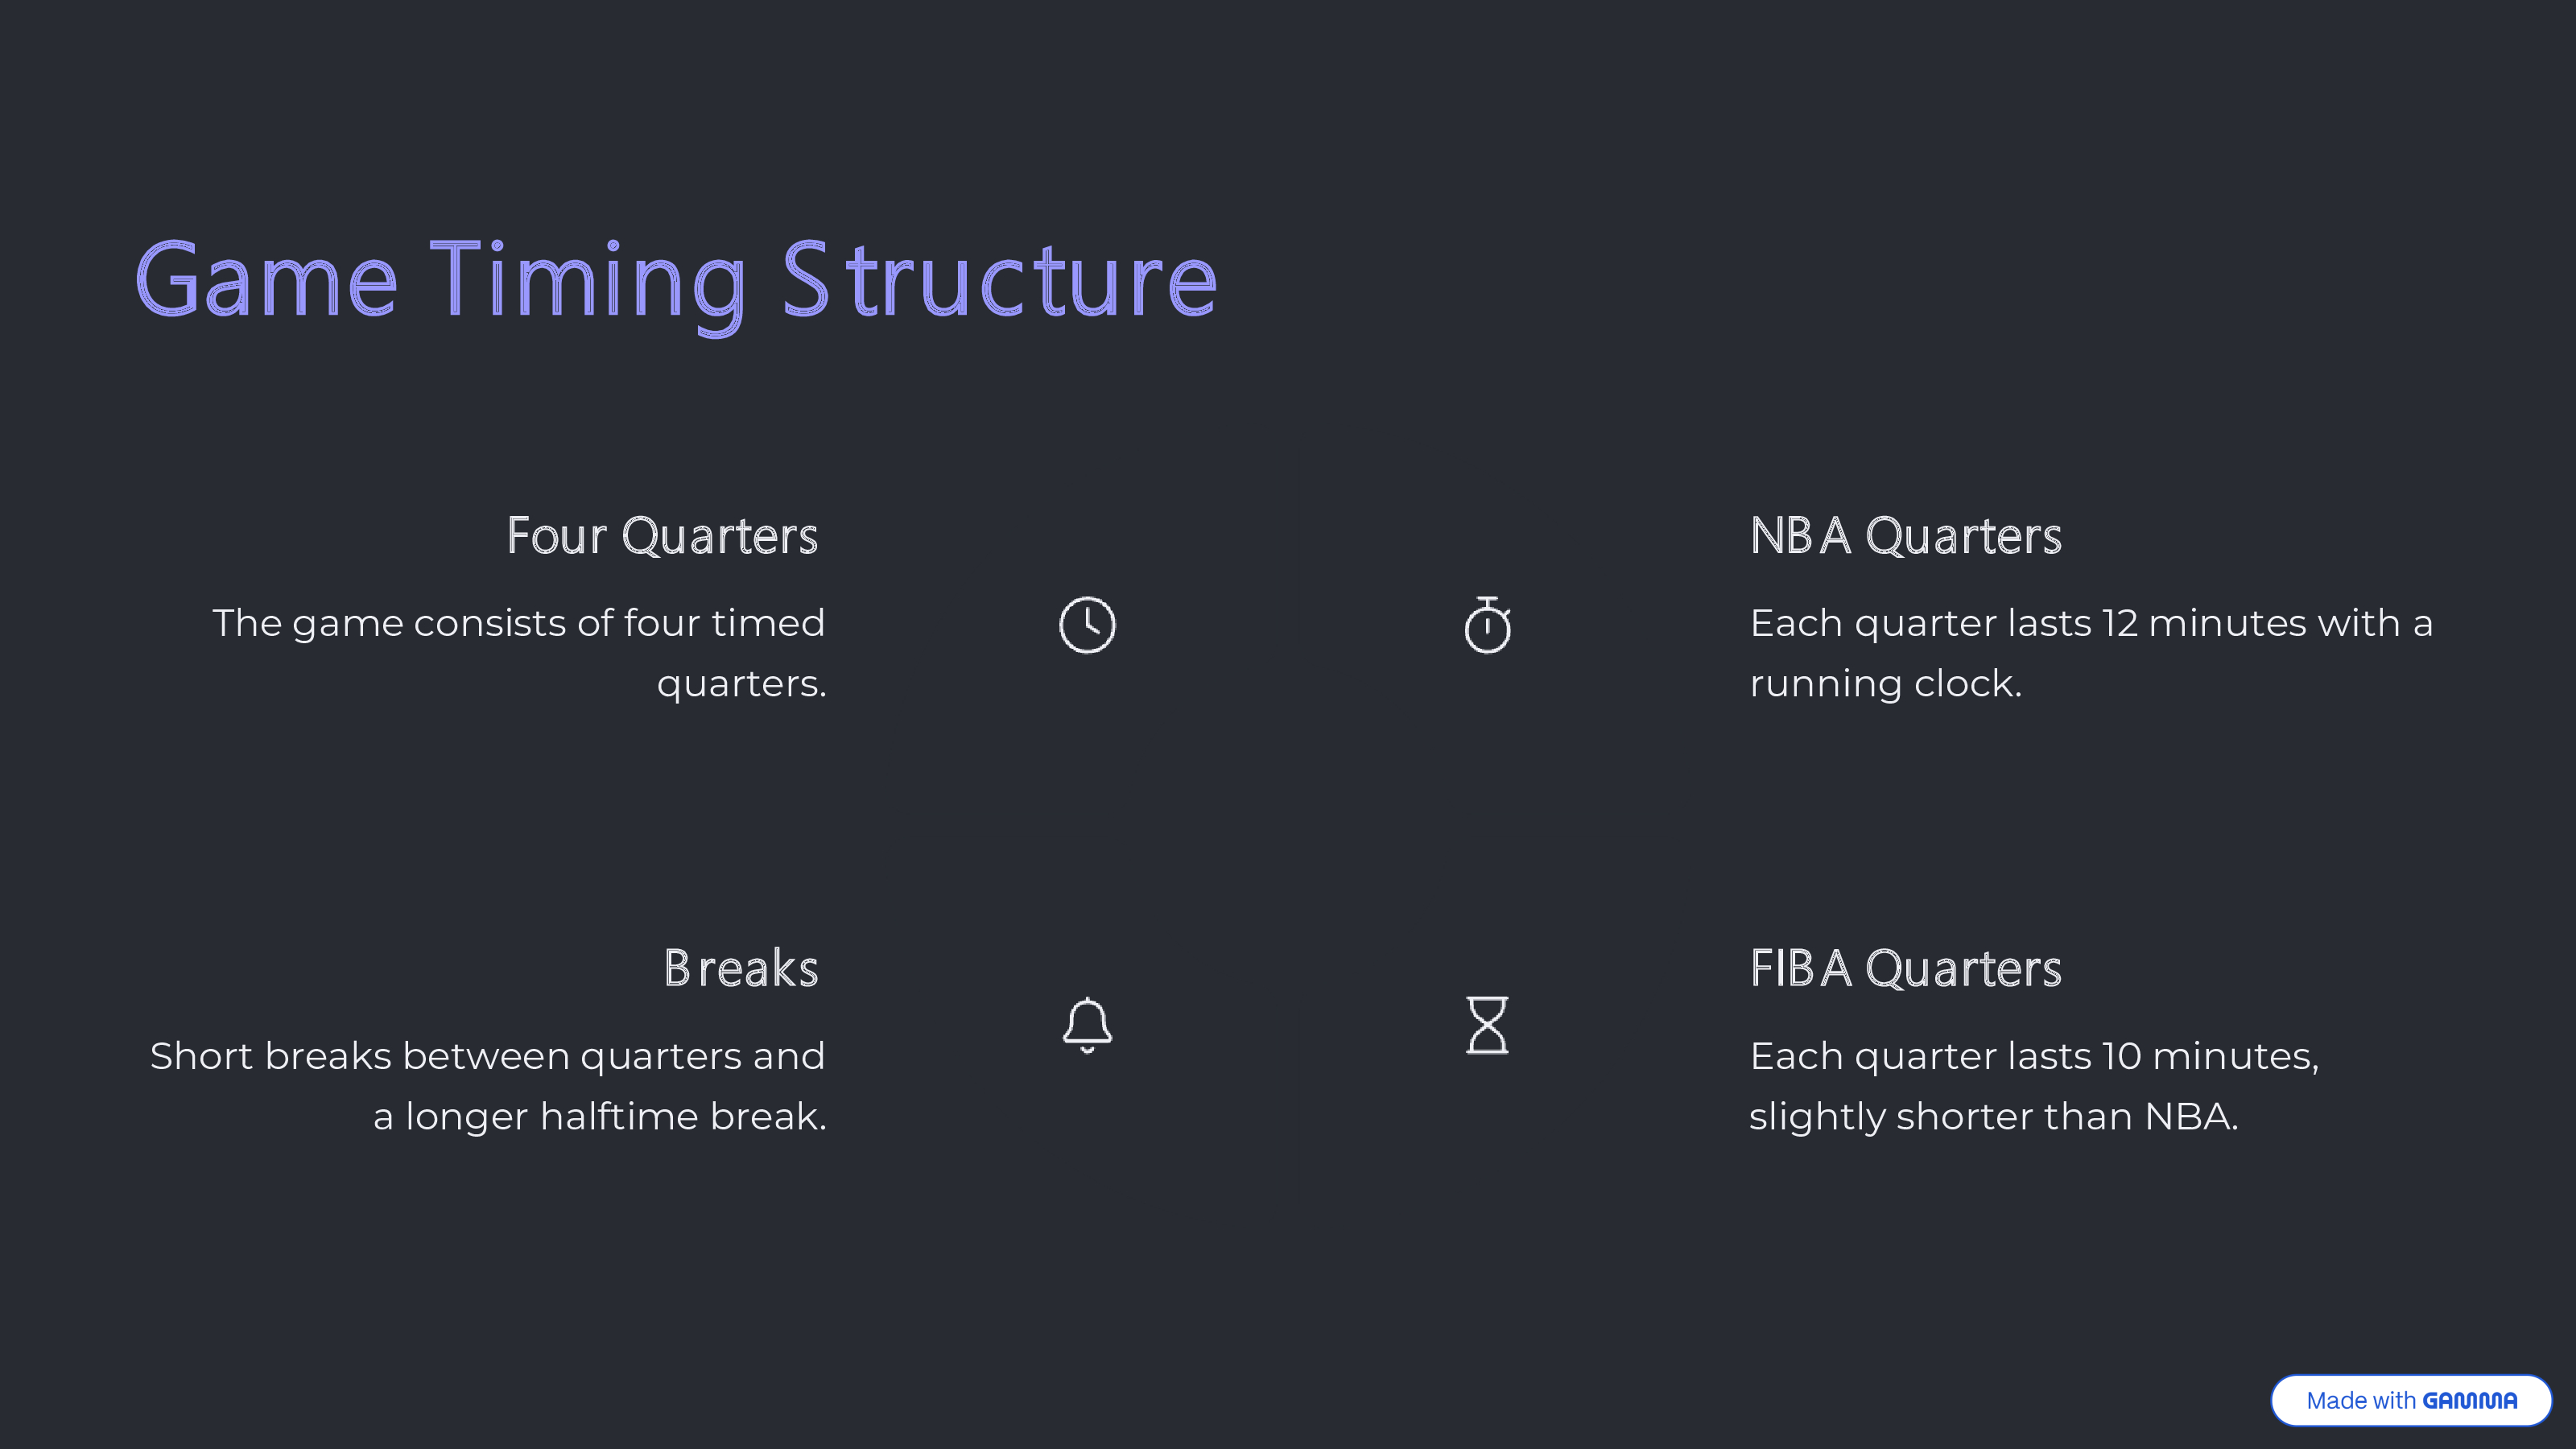Screen dimensions: 2576x1449
Task: Click the stopwatch icon beside NBA Quarters
Action: click(1487, 625)
